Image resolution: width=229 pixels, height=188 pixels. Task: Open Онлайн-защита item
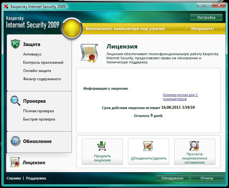pyautogui.click(x=37, y=71)
